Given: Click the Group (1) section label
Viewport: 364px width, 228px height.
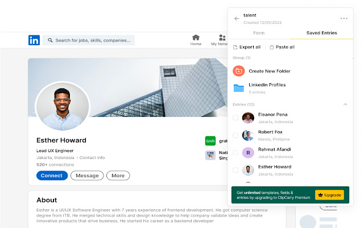Looking at the screenshot, I should (x=241, y=58).
